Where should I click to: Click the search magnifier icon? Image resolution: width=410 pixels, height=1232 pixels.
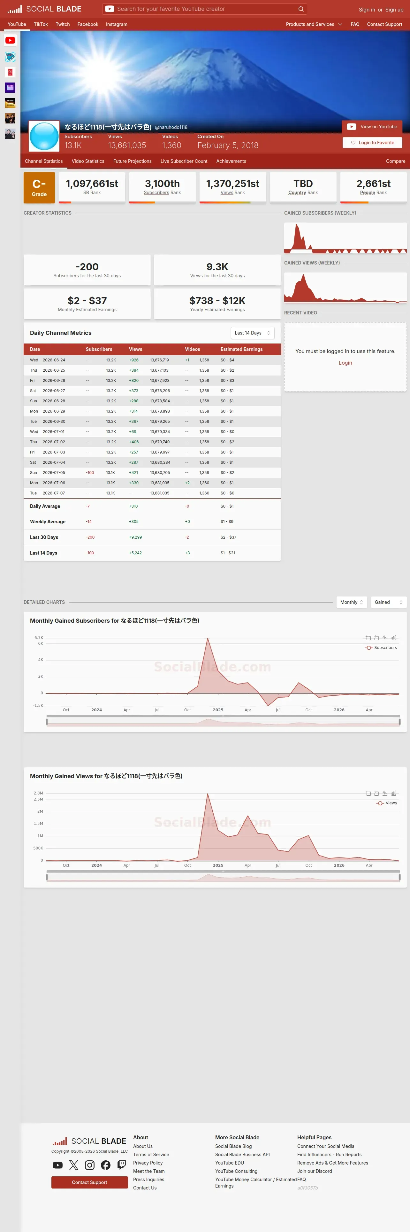[x=301, y=9]
